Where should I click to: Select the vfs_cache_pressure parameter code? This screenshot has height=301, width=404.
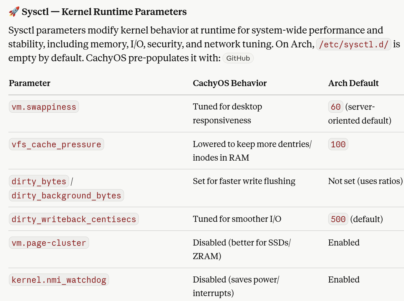click(56, 144)
